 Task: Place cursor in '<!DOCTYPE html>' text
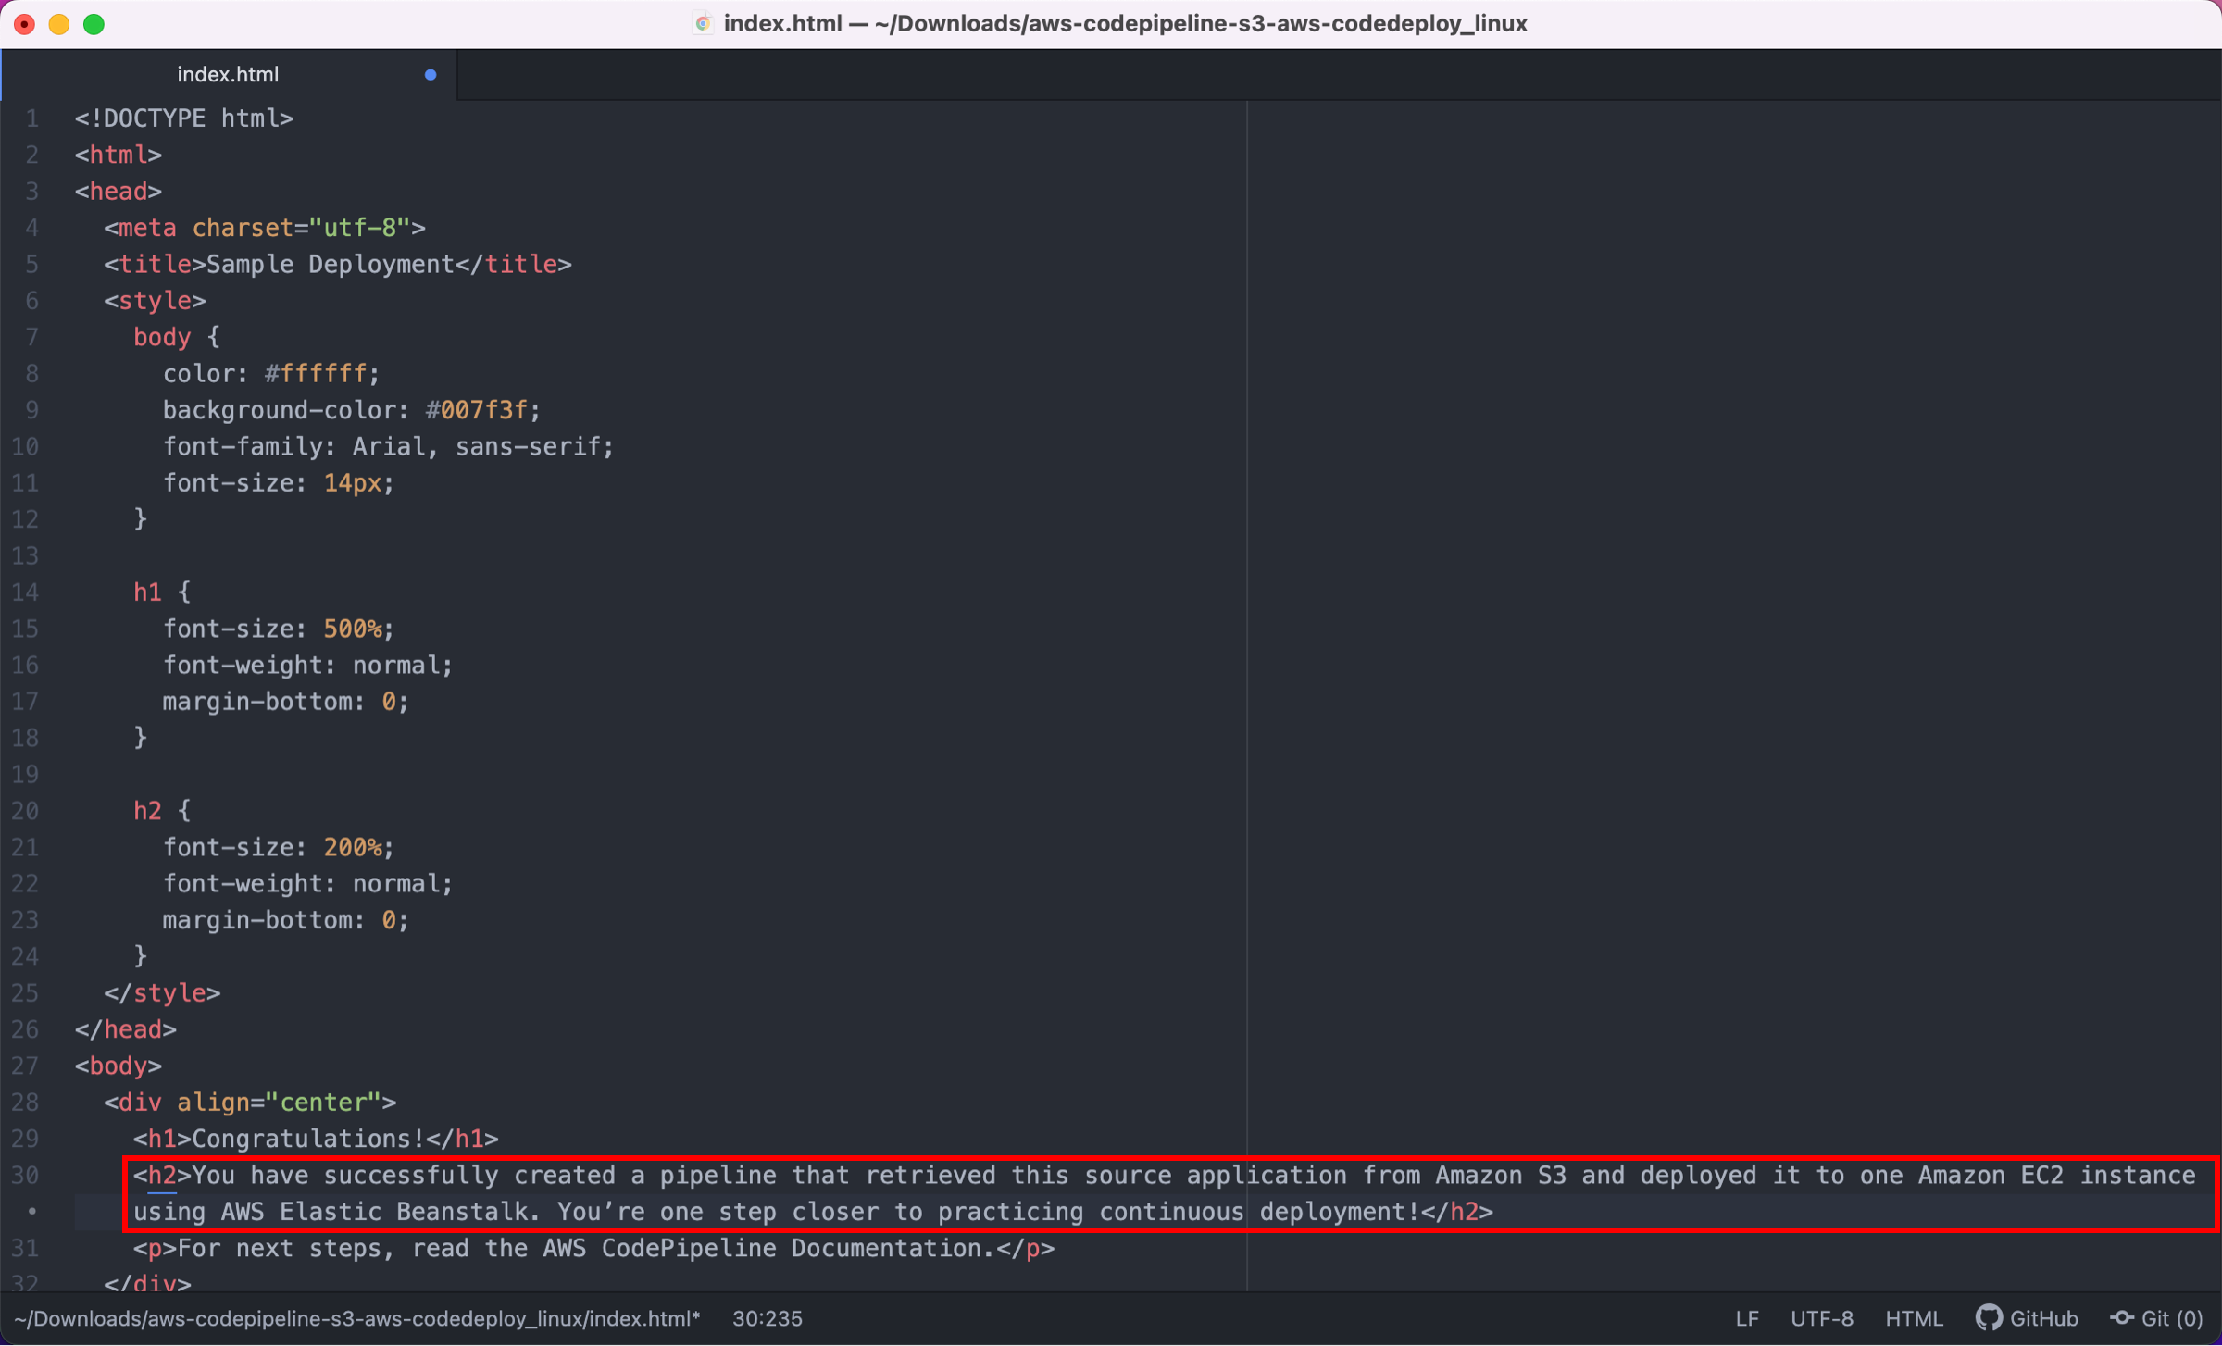(x=184, y=118)
